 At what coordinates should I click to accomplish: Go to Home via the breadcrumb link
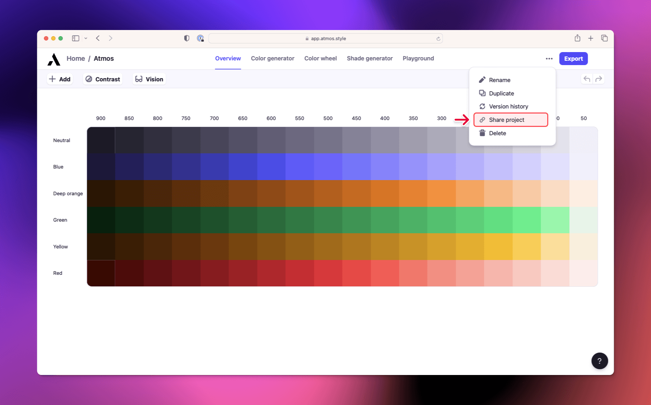tap(76, 58)
